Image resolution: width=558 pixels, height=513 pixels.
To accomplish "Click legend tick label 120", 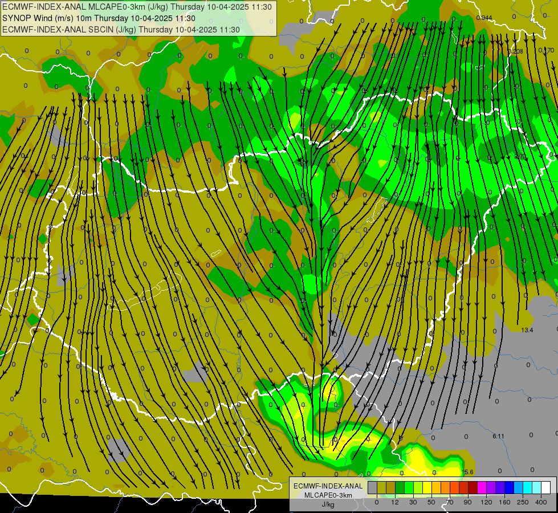I will (487, 502).
